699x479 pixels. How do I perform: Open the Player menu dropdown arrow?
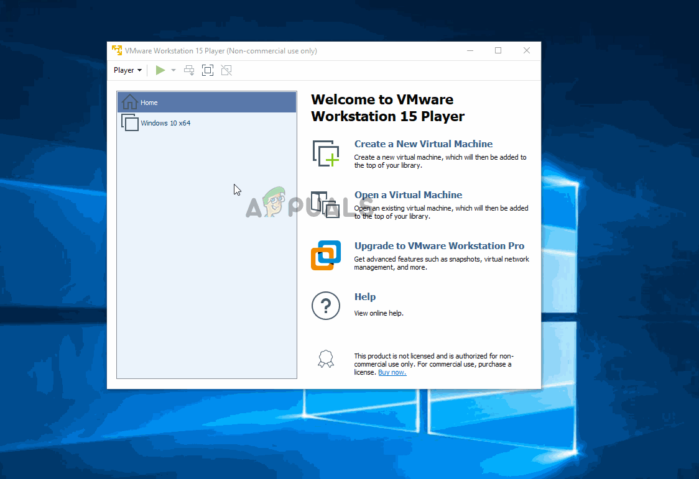(x=138, y=70)
